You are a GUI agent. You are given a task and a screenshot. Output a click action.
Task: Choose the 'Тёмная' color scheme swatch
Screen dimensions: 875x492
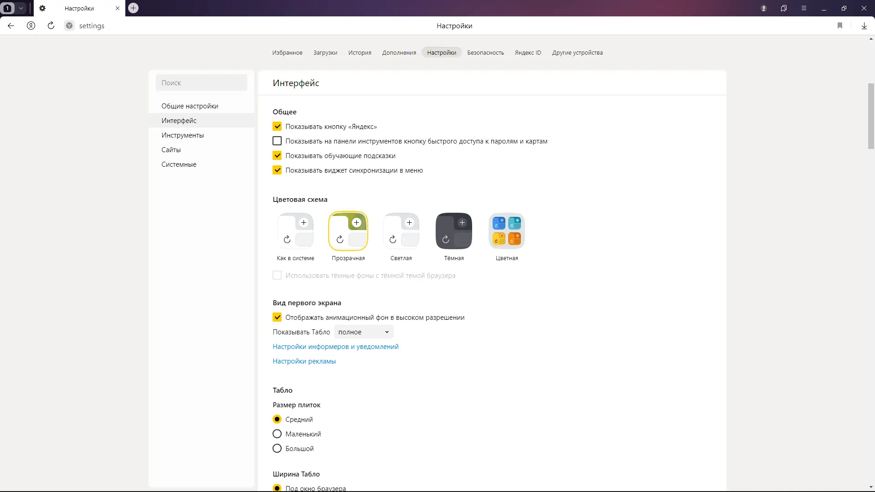(x=453, y=231)
